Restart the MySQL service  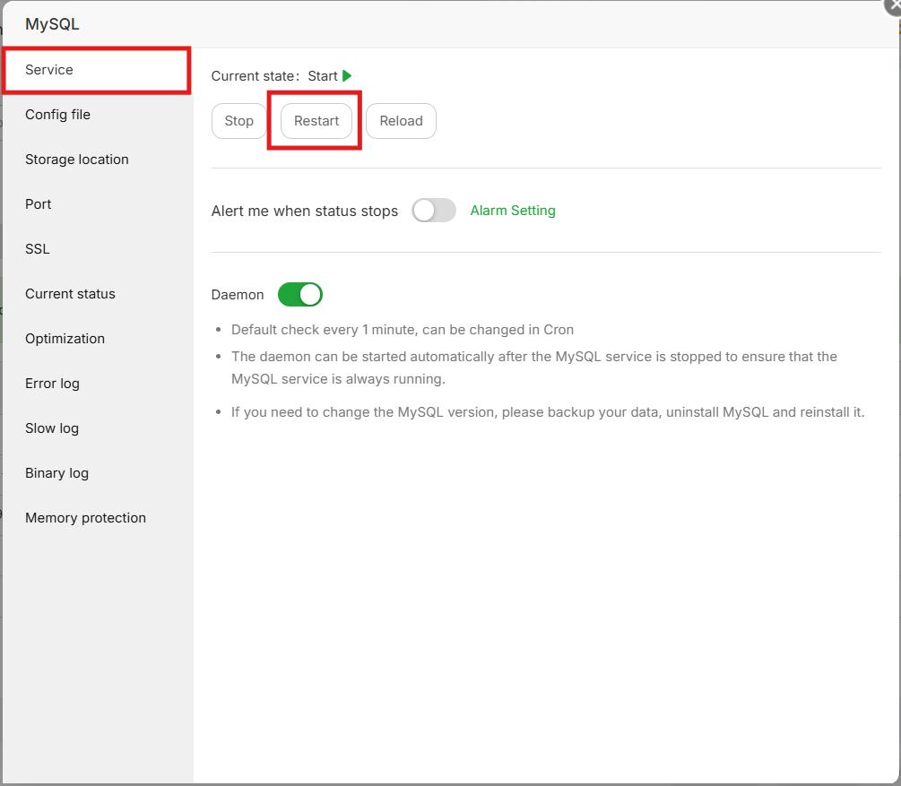click(314, 121)
